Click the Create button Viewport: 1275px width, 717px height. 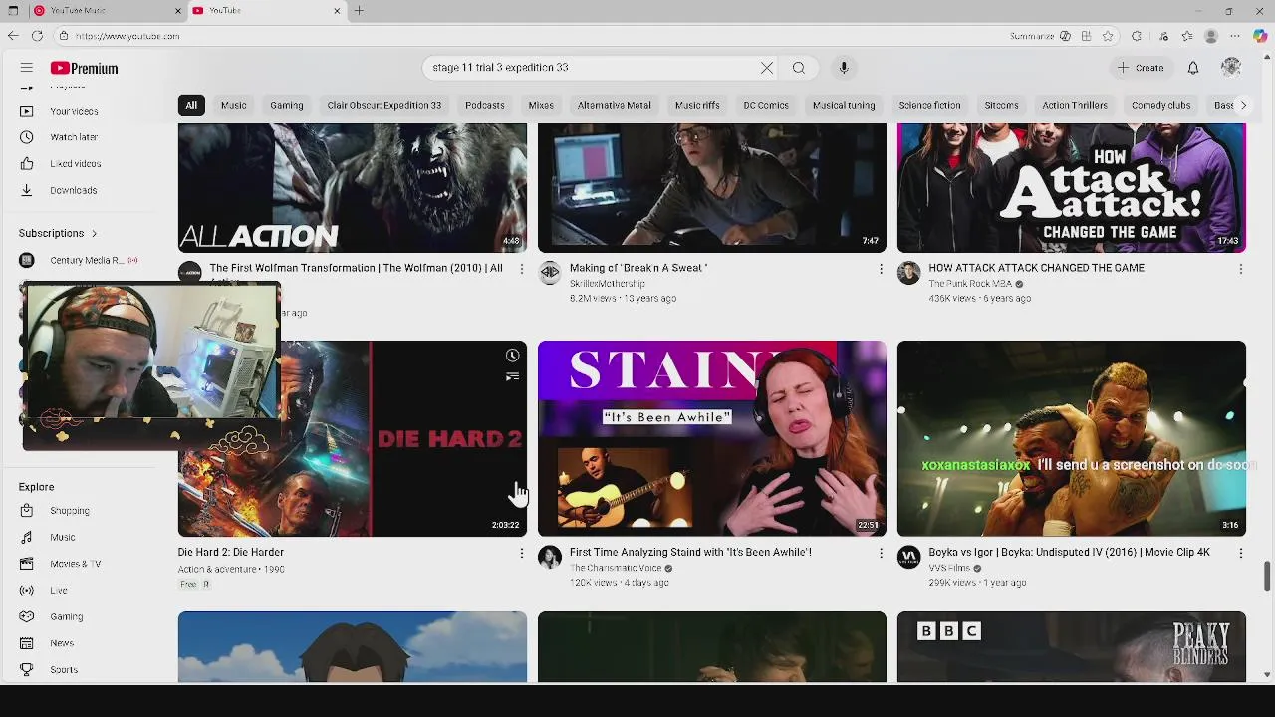pyautogui.click(x=1142, y=68)
